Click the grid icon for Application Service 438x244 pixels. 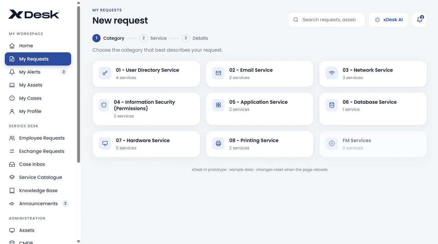218,105
